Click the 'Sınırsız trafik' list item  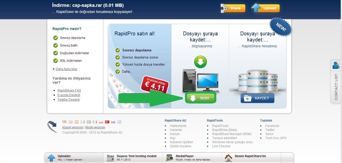tap(69, 46)
